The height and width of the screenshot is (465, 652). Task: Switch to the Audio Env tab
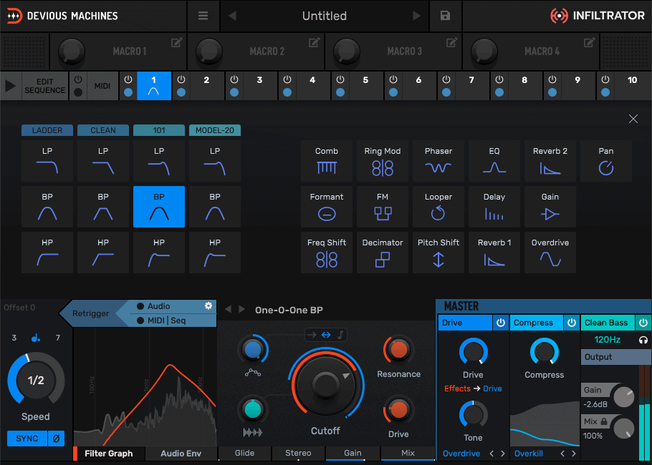(181, 454)
